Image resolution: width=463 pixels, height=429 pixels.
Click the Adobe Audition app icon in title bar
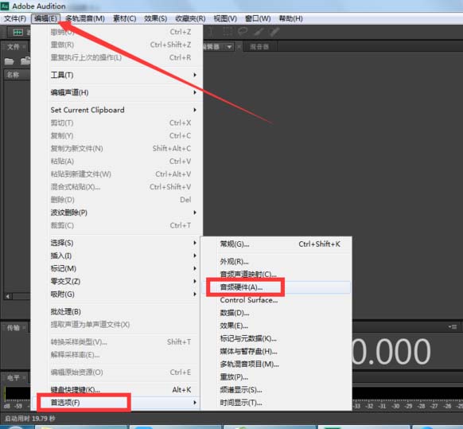click(x=5, y=6)
